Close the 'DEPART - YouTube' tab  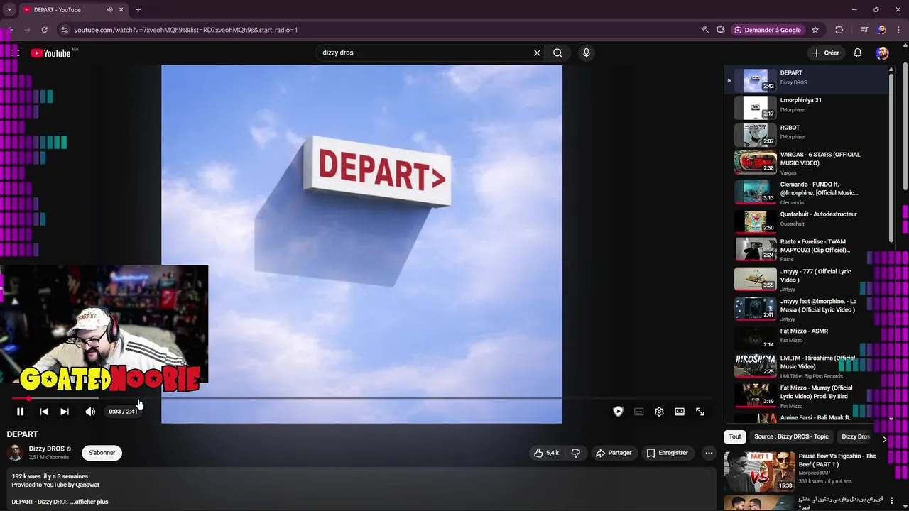[x=121, y=10]
